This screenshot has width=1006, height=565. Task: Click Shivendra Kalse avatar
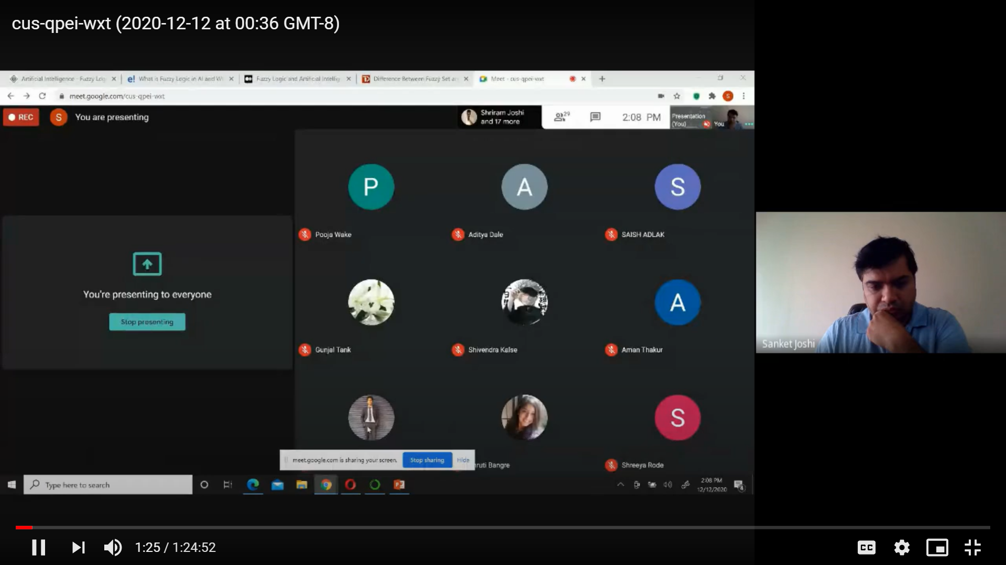click(x=524, y=302)
